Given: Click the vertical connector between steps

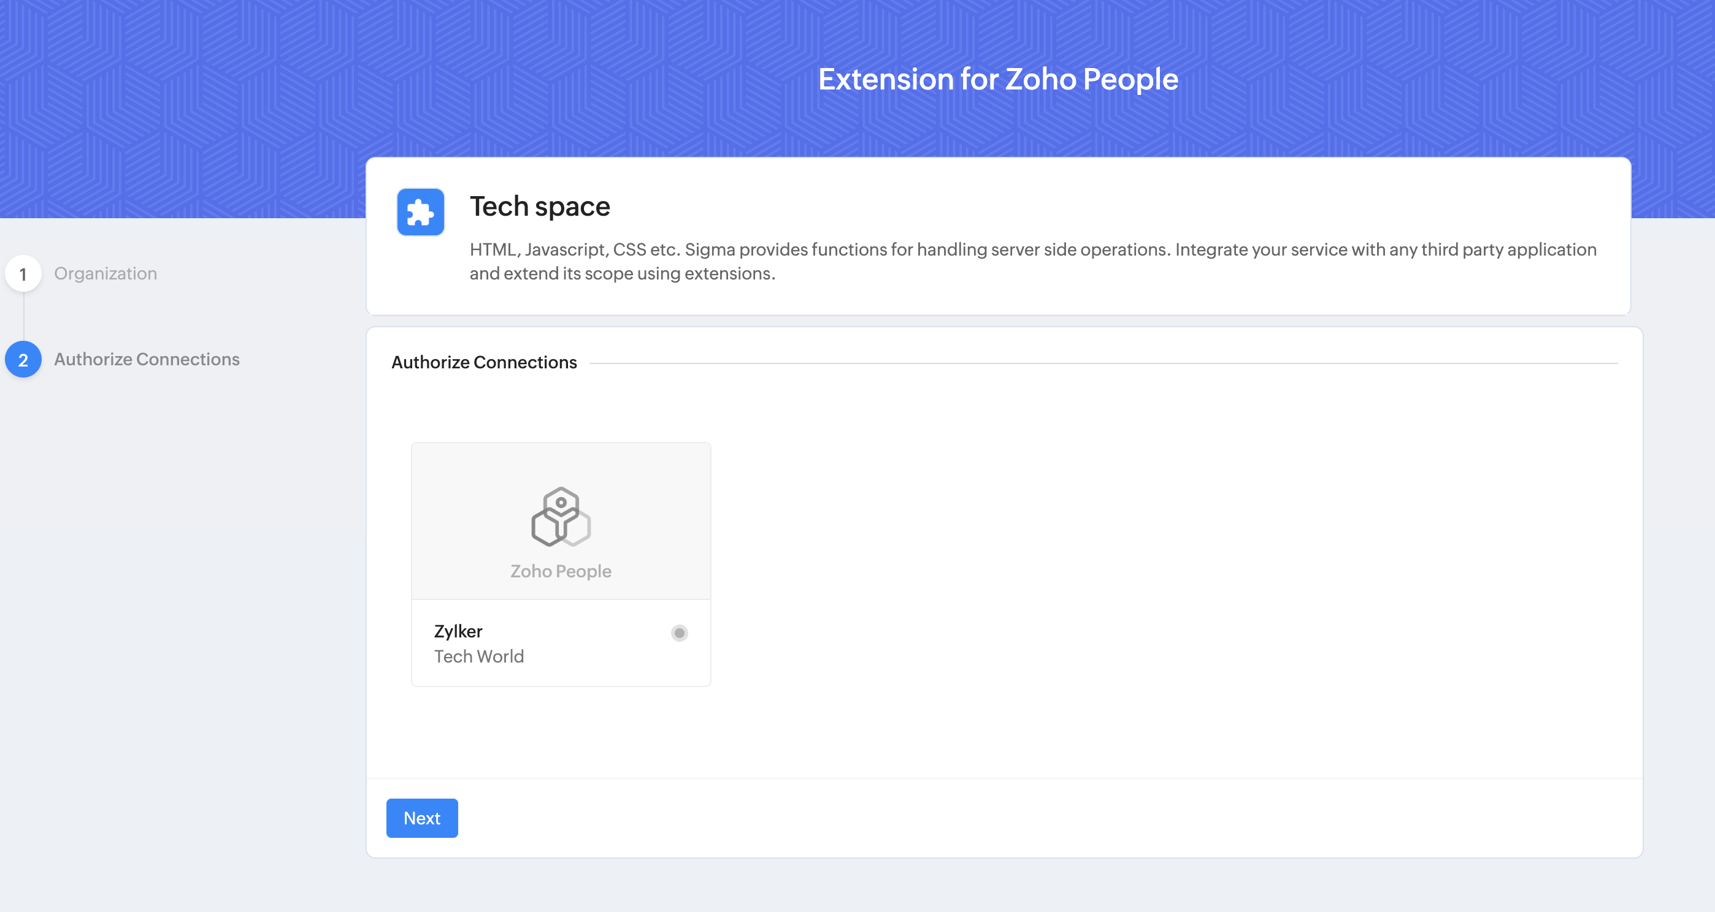Looking at the screenshot, I should click(x=23, y=317).
